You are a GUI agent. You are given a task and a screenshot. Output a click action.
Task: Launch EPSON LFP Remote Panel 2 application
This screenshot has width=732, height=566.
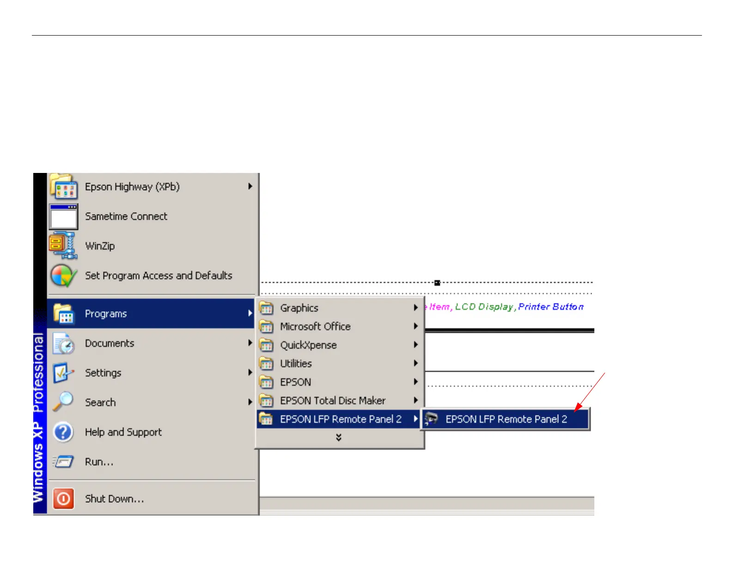coord(506,419)
